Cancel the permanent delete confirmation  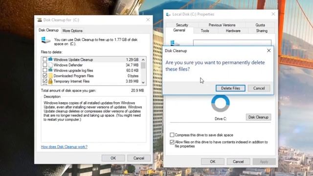click(259, 88)
